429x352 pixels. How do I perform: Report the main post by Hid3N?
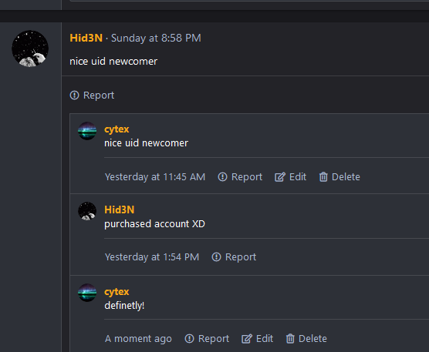92,96
